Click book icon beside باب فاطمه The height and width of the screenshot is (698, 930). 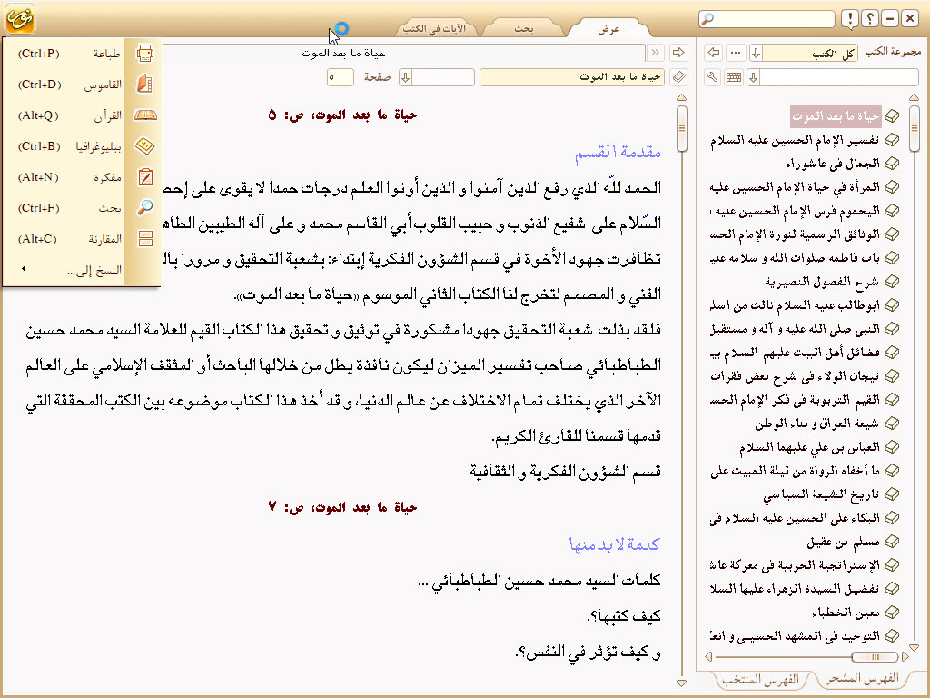coord(892,258)
